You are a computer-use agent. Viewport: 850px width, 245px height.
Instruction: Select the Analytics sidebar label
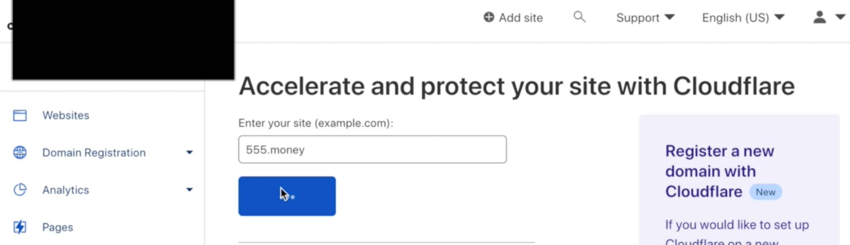(65, 190)
